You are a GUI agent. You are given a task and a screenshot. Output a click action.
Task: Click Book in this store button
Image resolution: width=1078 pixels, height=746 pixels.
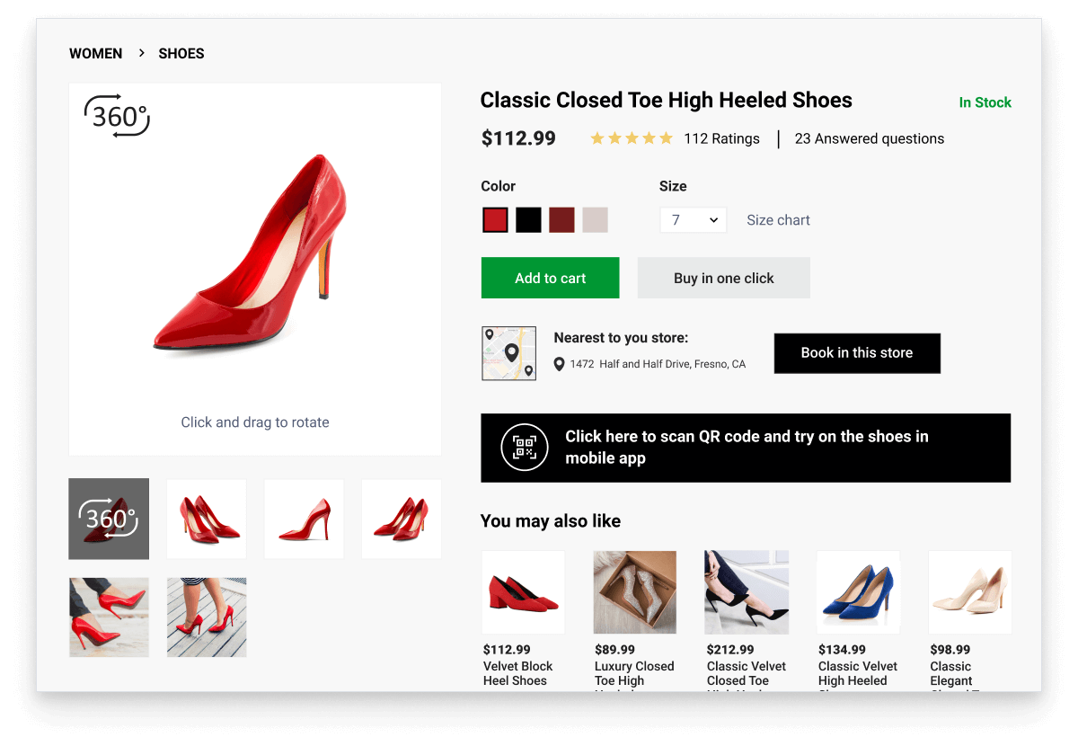pyautogui.click(x=856, y=353)
